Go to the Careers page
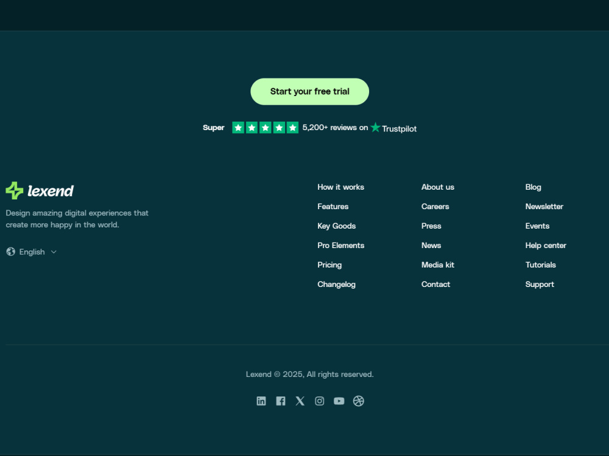The height and width of the screenshot is (456, 609). tap(435, 206)
